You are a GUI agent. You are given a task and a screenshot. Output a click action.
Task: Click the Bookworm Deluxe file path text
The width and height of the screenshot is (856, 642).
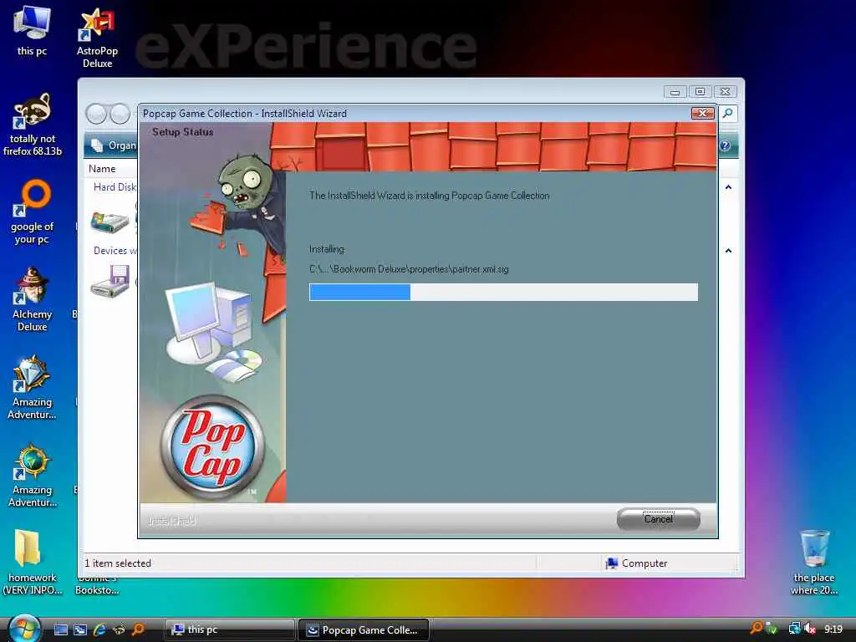[x=409, y=269]
